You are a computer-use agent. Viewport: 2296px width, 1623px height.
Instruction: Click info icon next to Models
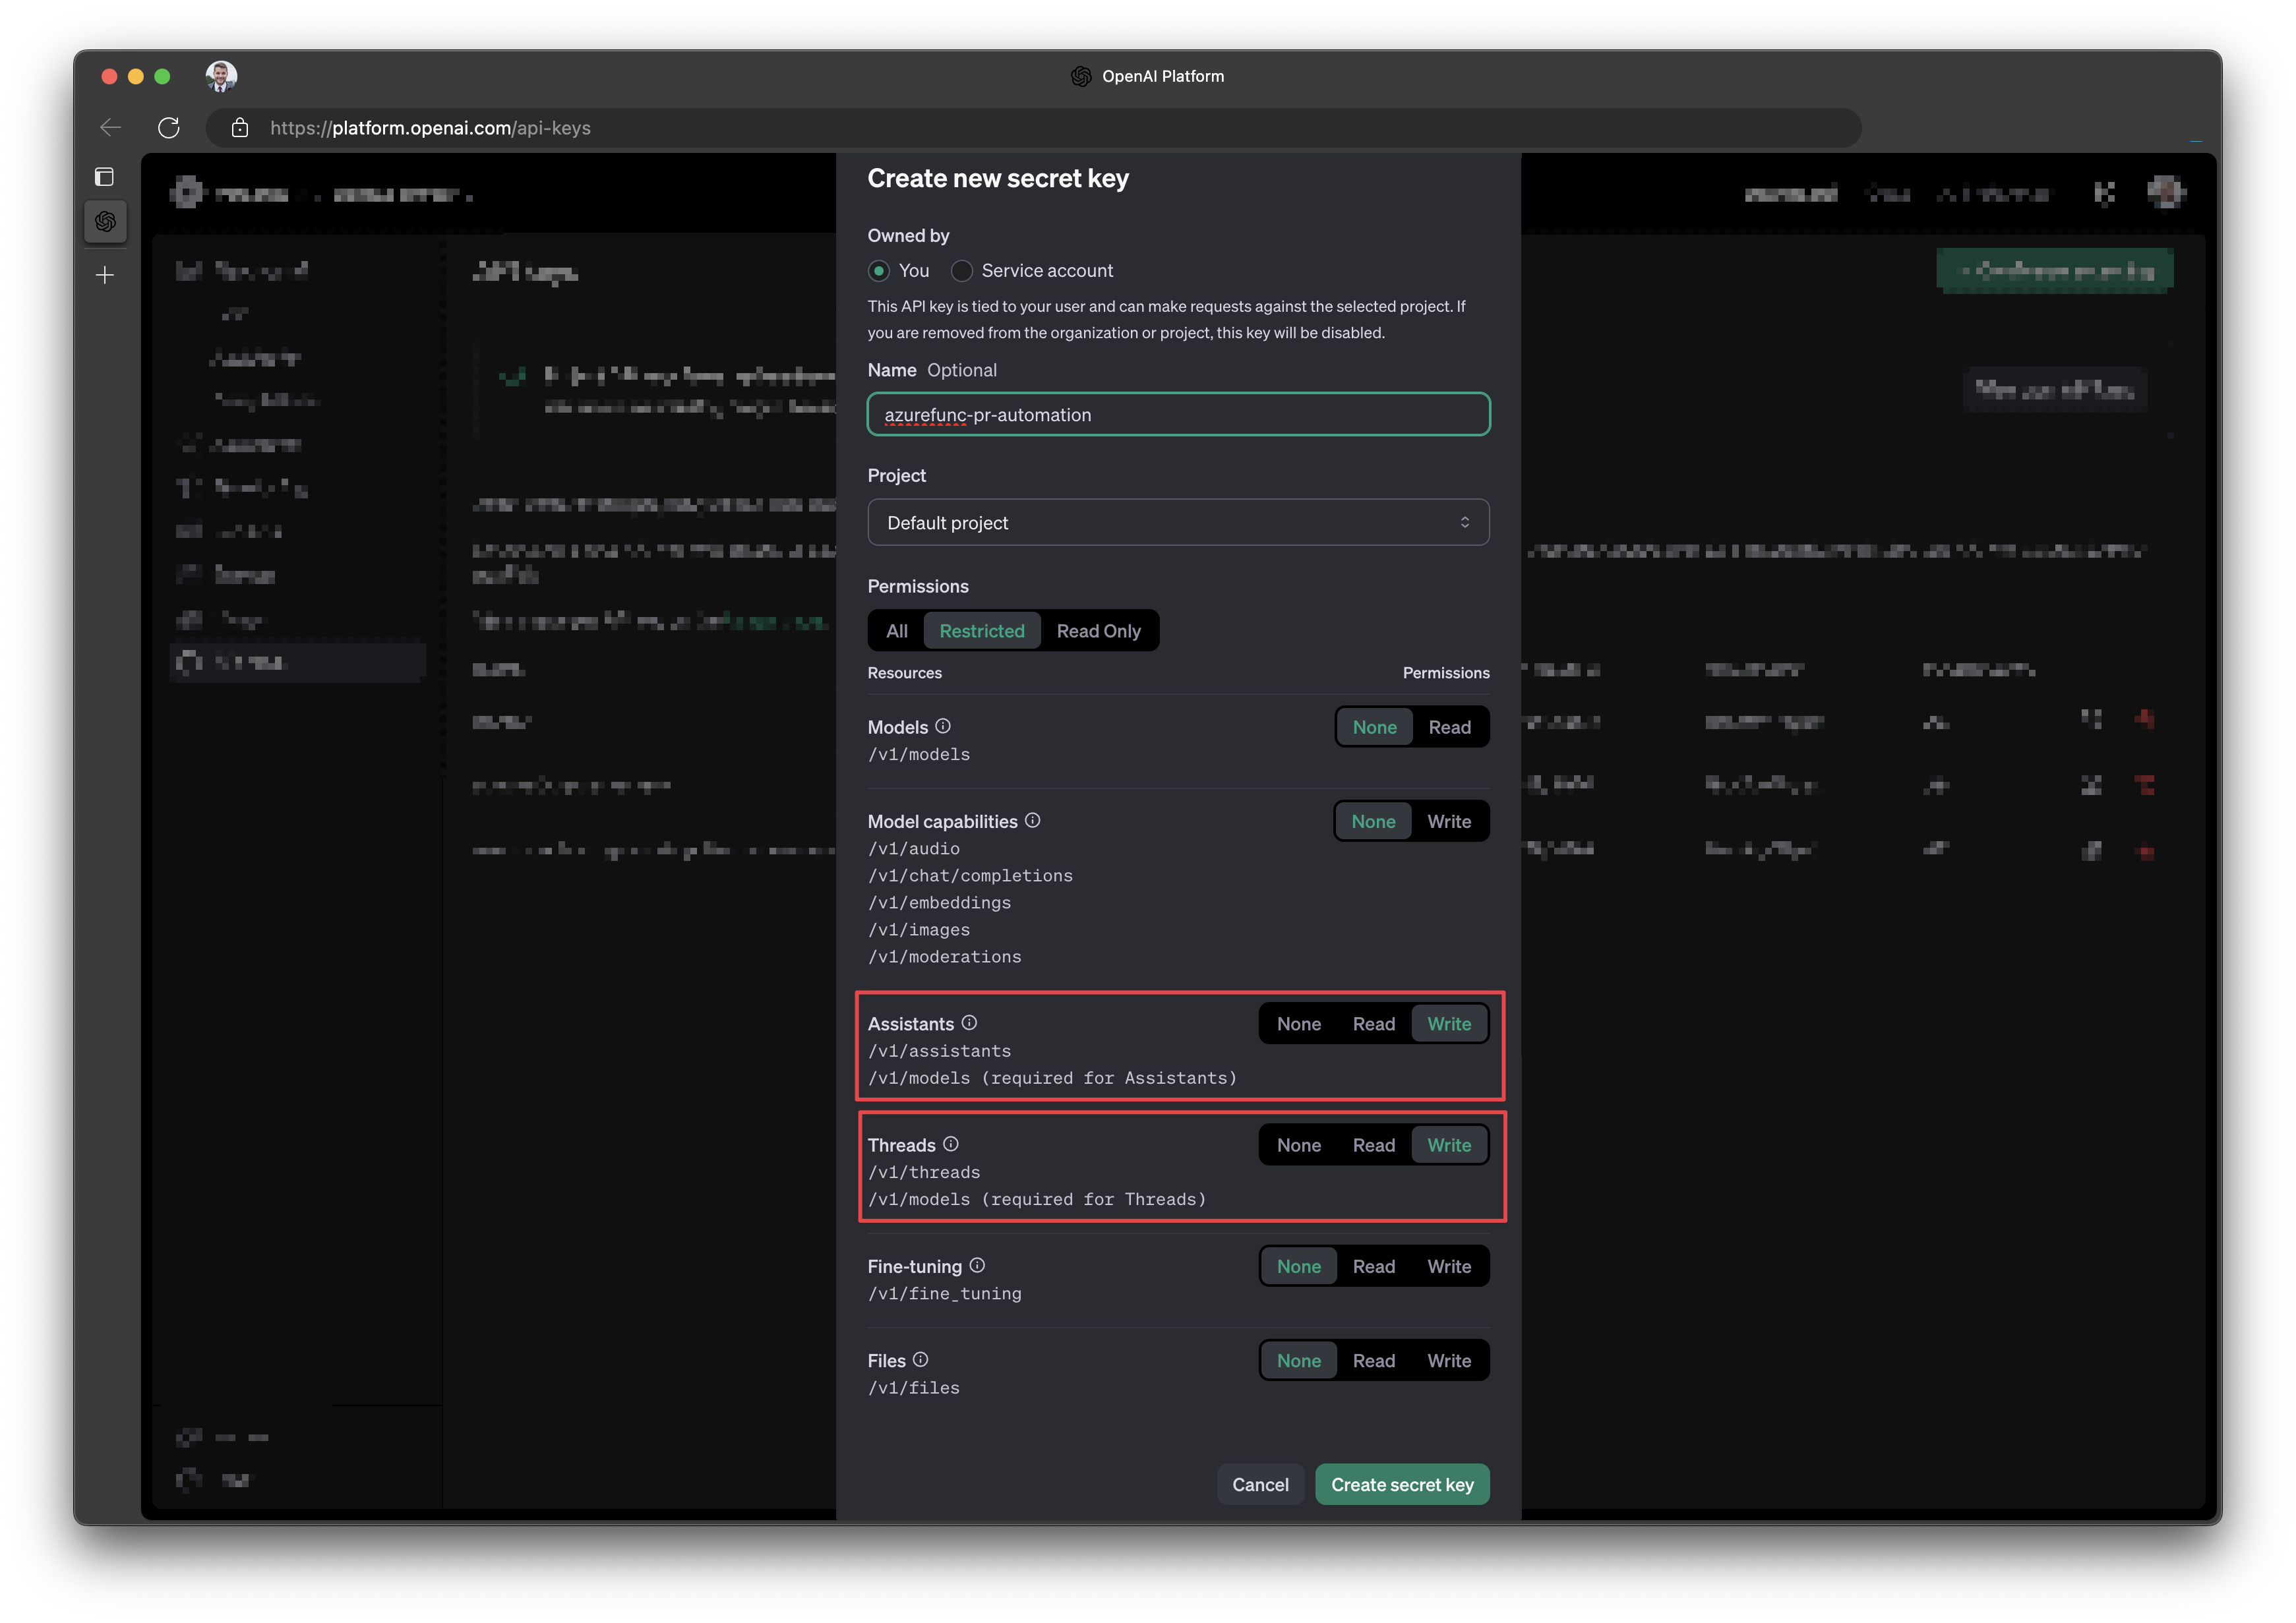[943, 726]
